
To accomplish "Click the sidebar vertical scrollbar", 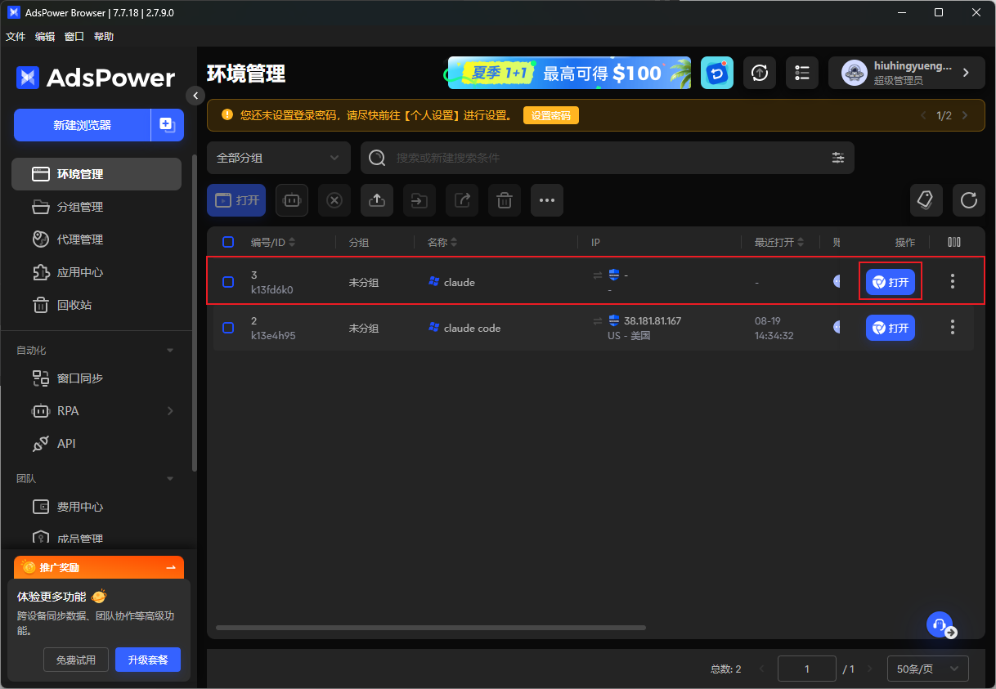I will 194,313.
